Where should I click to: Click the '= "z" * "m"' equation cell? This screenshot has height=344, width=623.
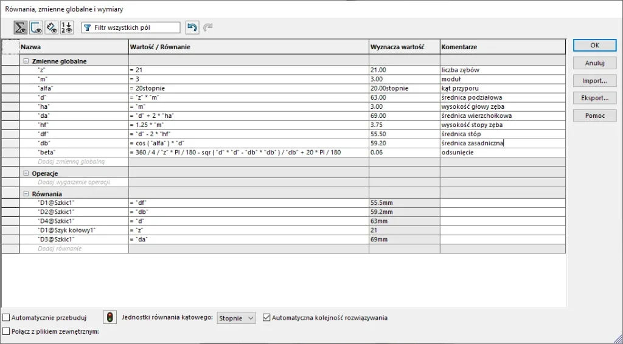tap(249, 97)
